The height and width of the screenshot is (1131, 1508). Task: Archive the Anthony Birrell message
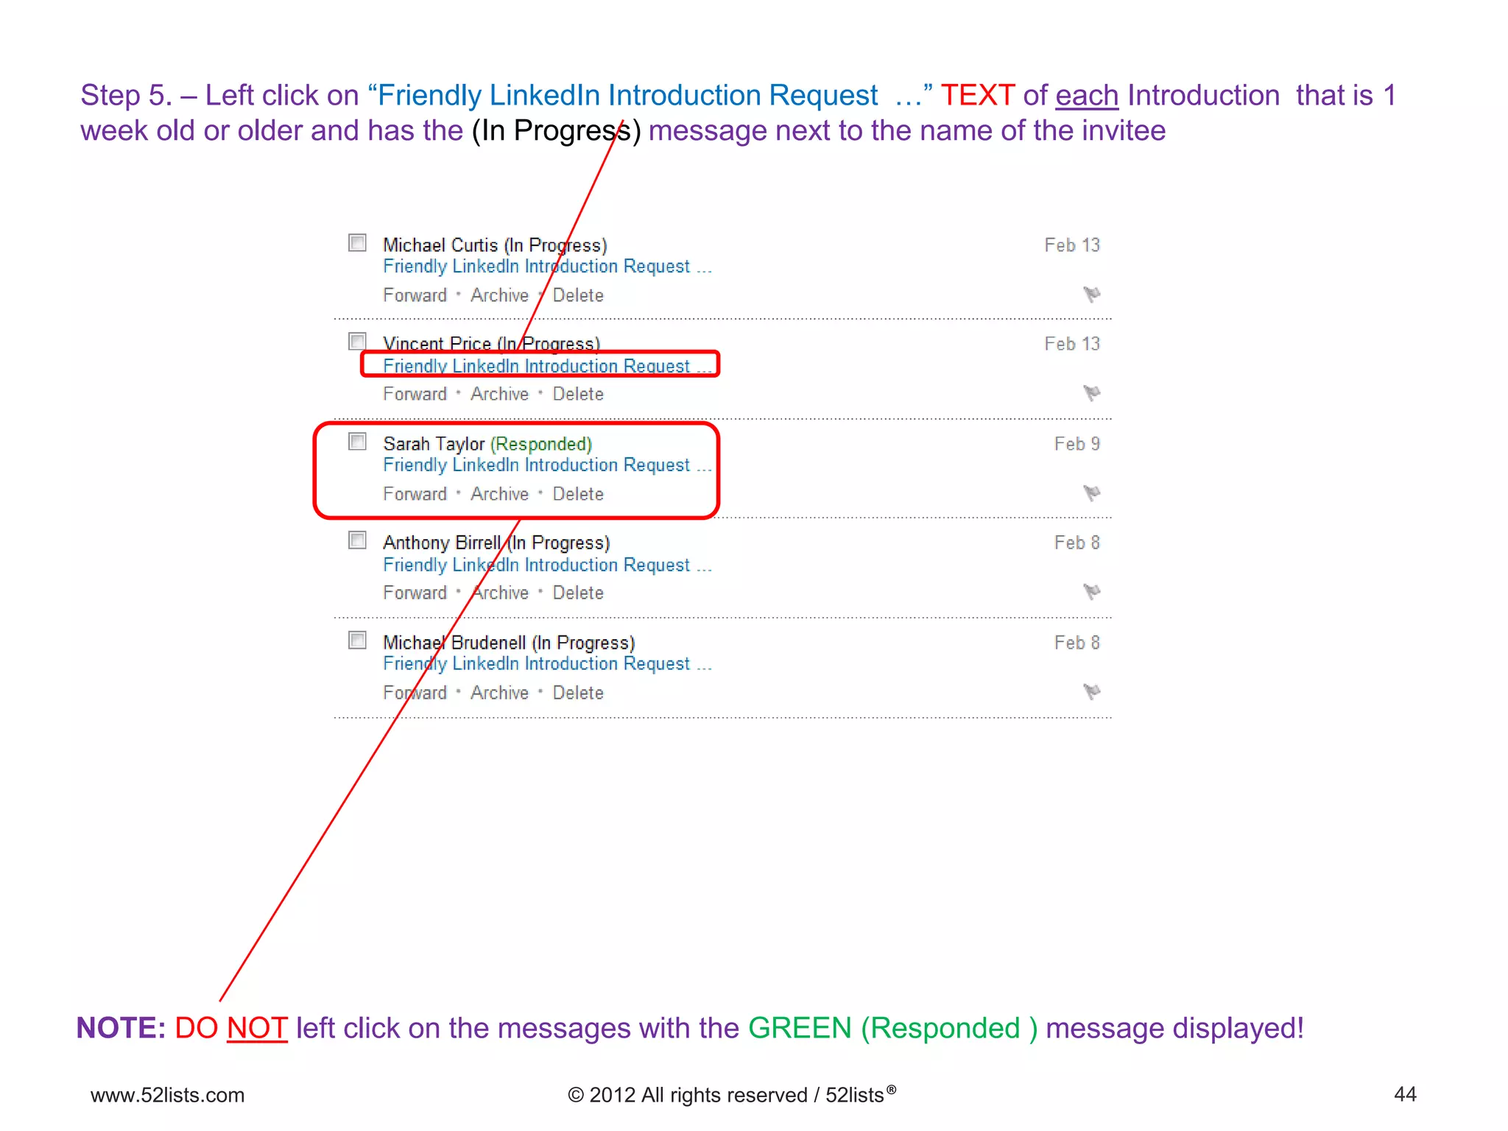pos(499,593)
